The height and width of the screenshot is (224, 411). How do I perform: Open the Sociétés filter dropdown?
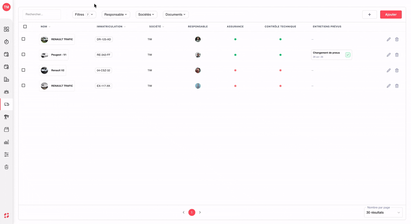147,14
